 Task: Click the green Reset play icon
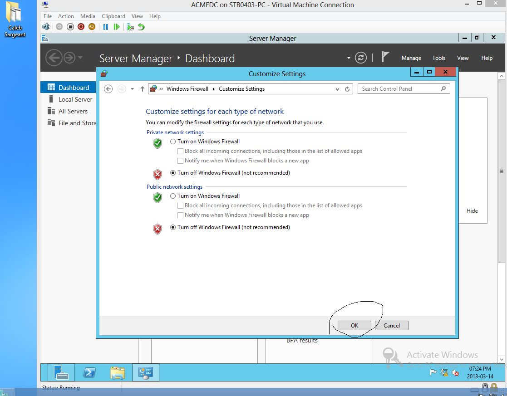[117, 27]
